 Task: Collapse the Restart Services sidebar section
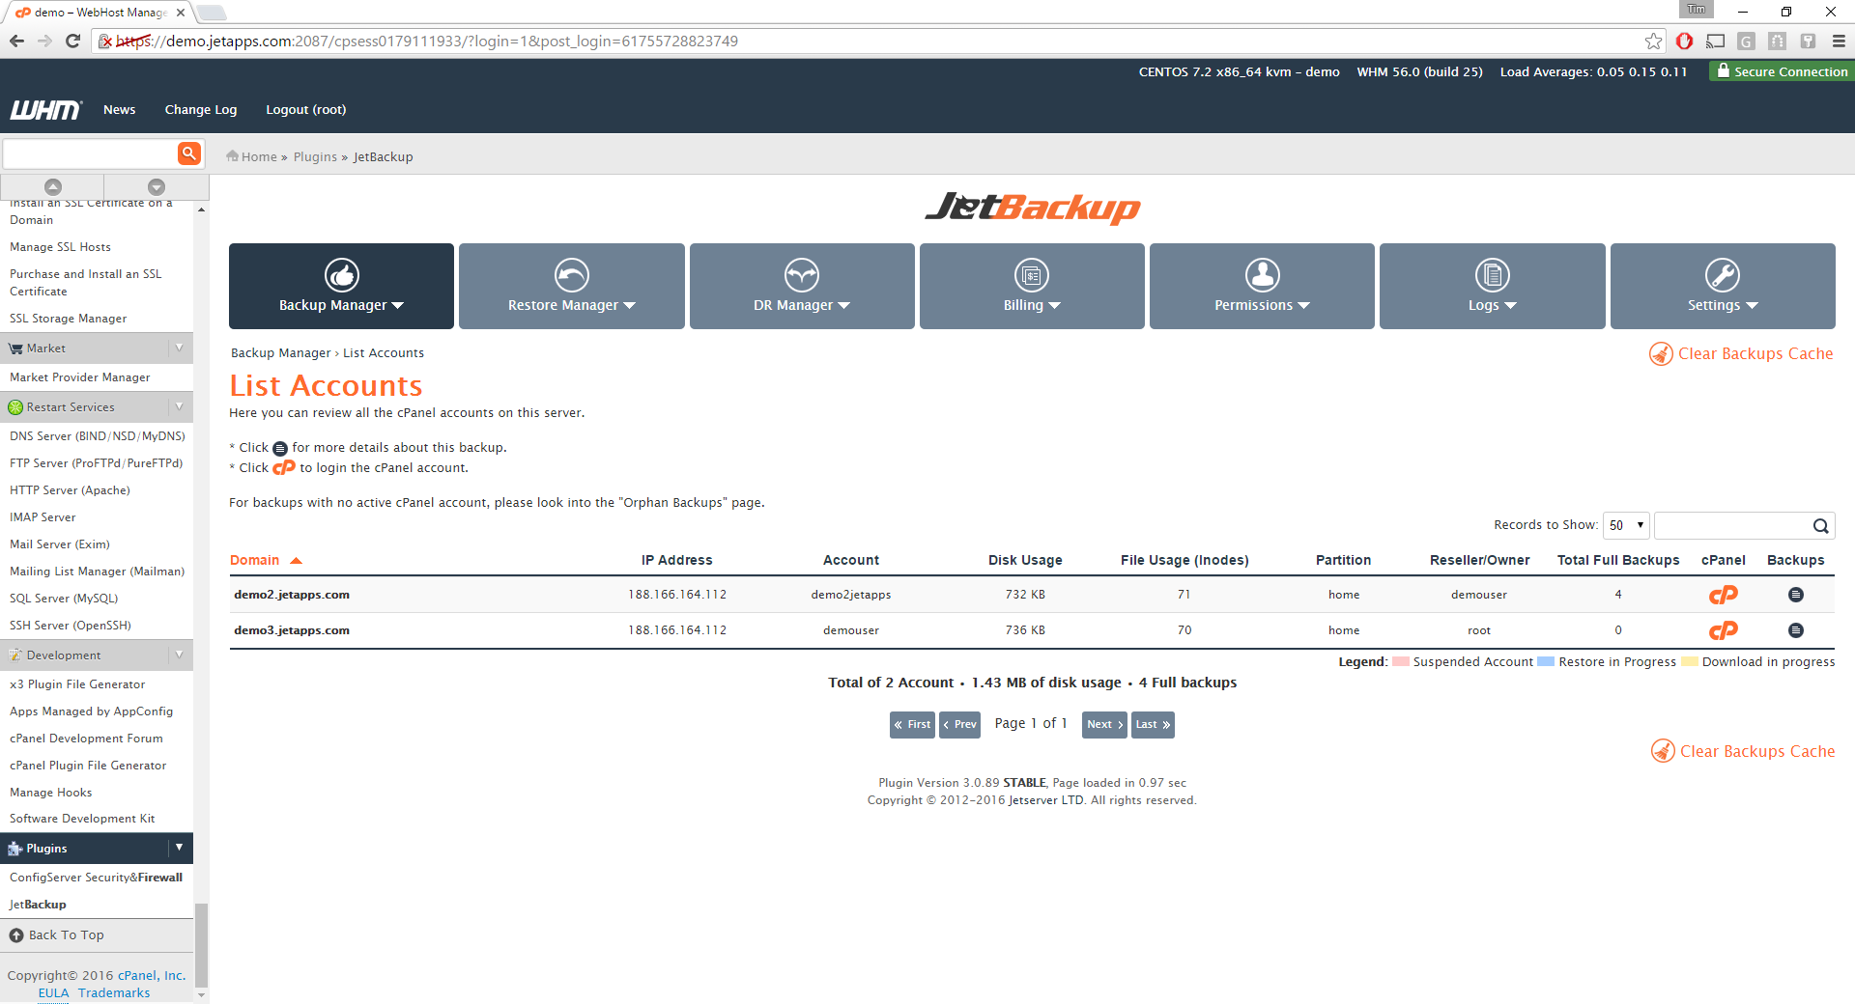coord(179,406)
